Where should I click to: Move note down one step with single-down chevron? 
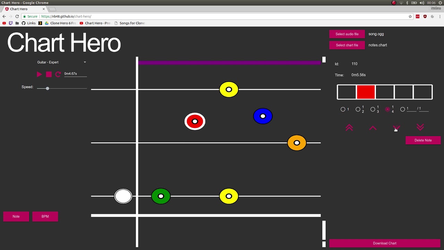(x=396, y=128)
